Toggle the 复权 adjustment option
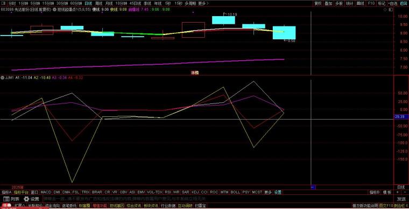The height and width of the screenshot is (209, 409). pyautogui.click(x=318, y=3)
